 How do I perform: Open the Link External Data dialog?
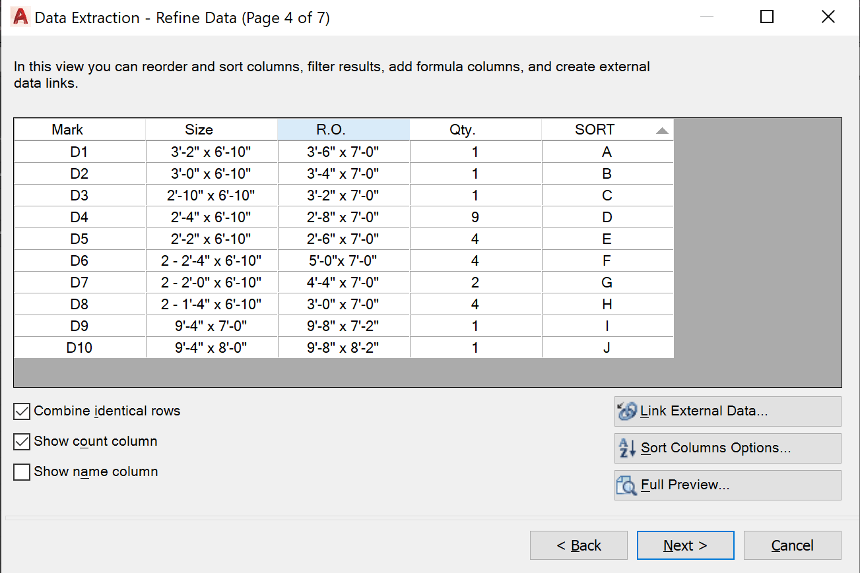click(727, 411)
